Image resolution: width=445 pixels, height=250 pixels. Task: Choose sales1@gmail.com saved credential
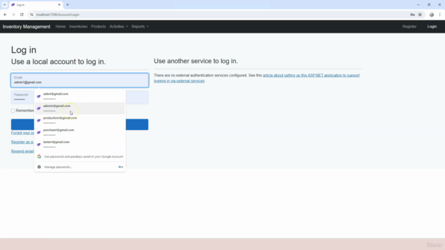click(x=80, y=96)
